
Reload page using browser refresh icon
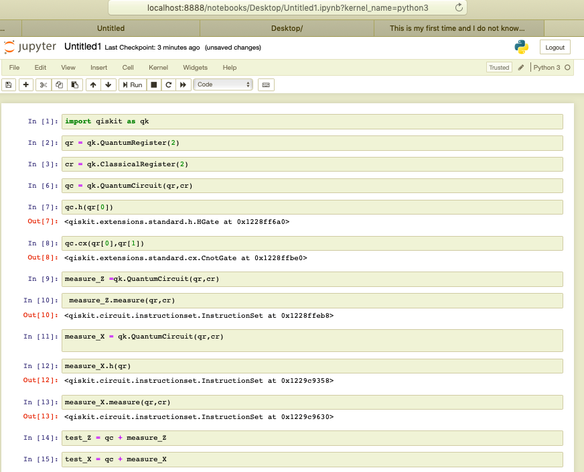click(459, 7)
